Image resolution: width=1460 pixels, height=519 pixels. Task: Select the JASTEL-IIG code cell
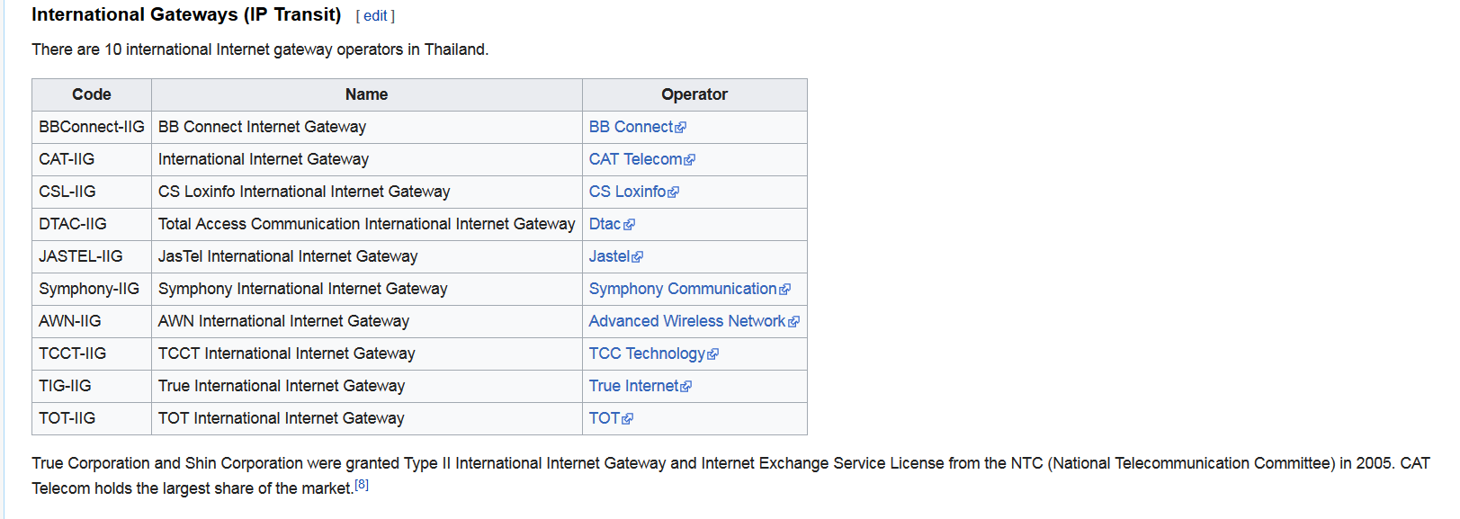(92, 256)
